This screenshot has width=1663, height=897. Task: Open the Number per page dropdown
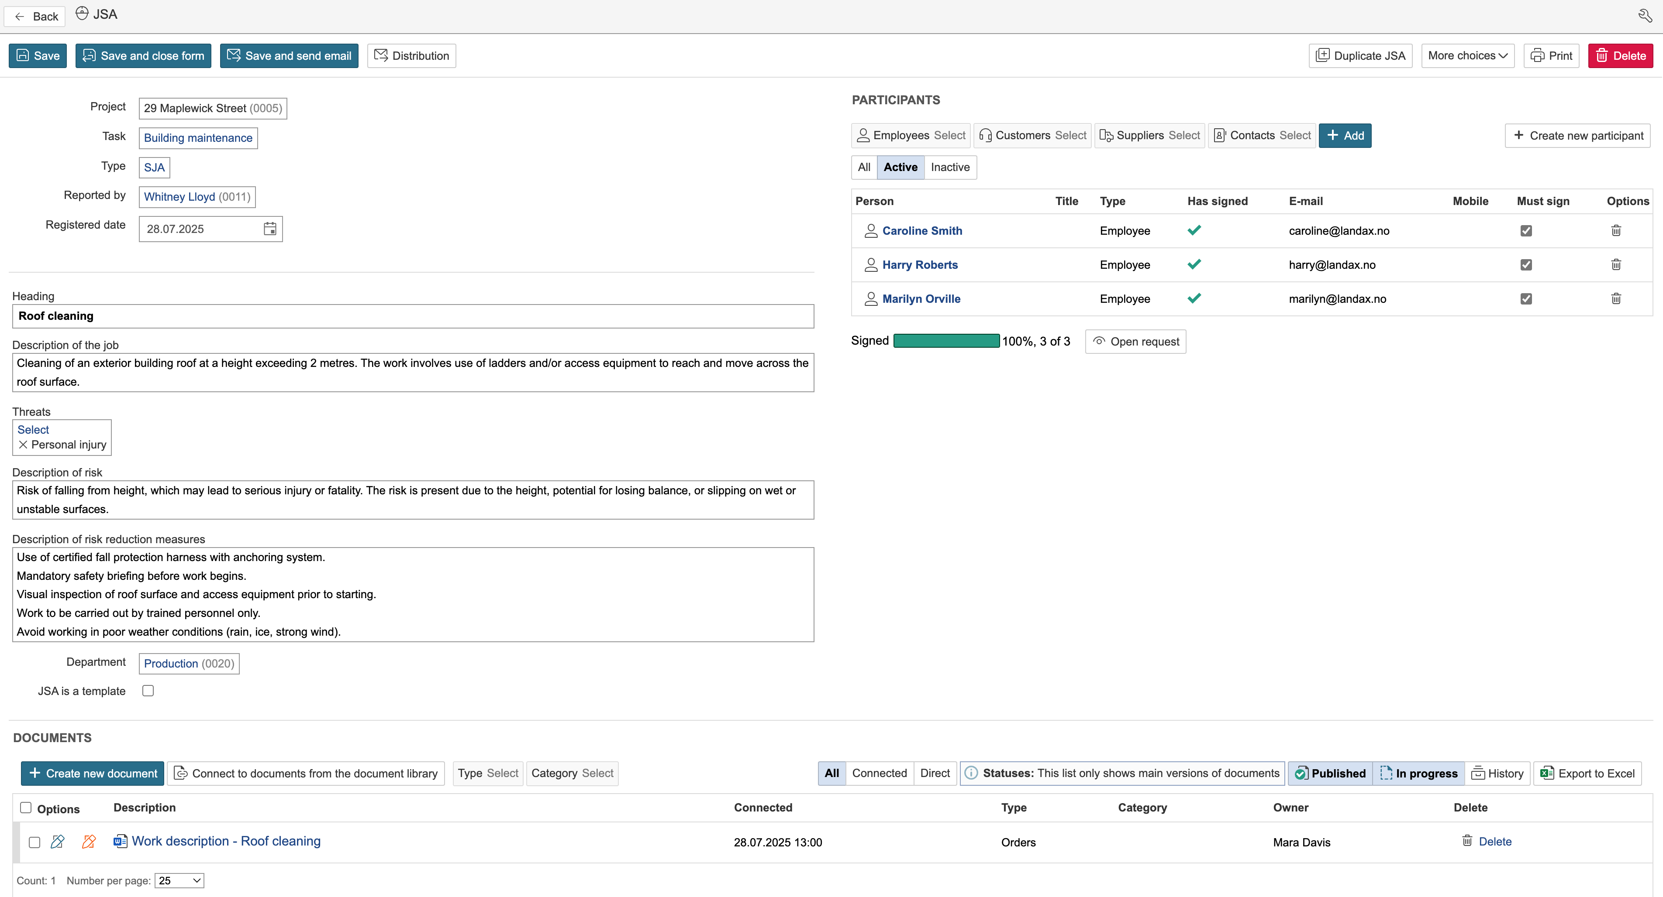pos(179,881)
